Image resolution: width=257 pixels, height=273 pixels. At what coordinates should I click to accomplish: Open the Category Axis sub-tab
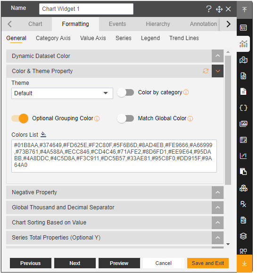[x=53, y=38]
